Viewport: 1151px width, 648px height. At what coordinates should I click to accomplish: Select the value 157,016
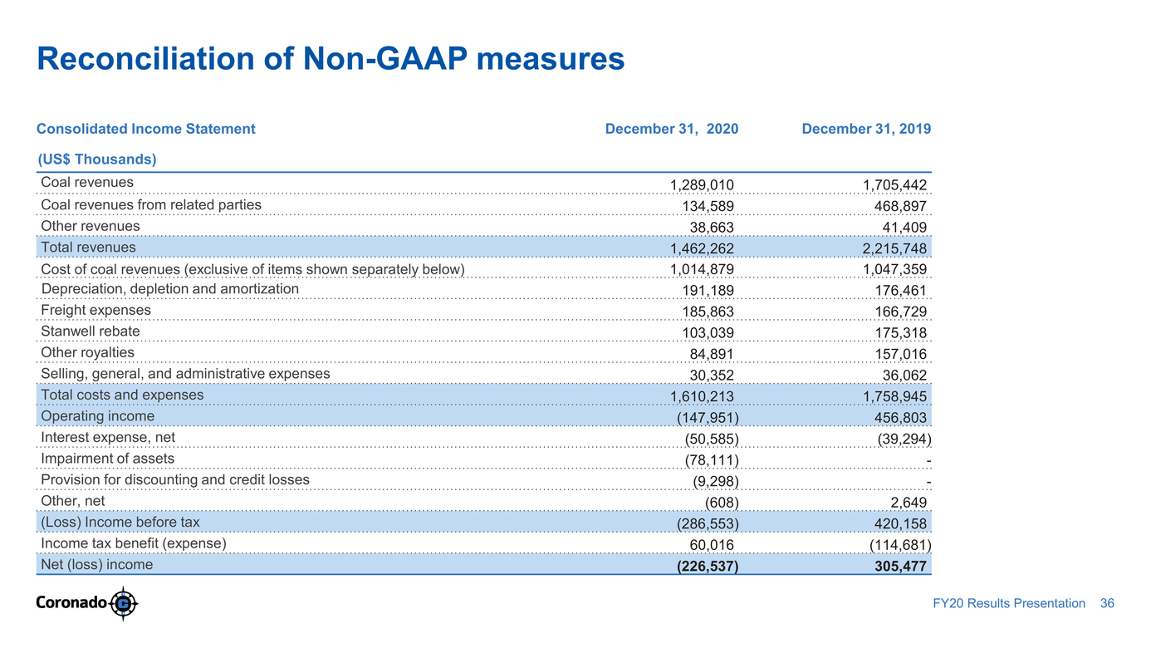(901, 354)
